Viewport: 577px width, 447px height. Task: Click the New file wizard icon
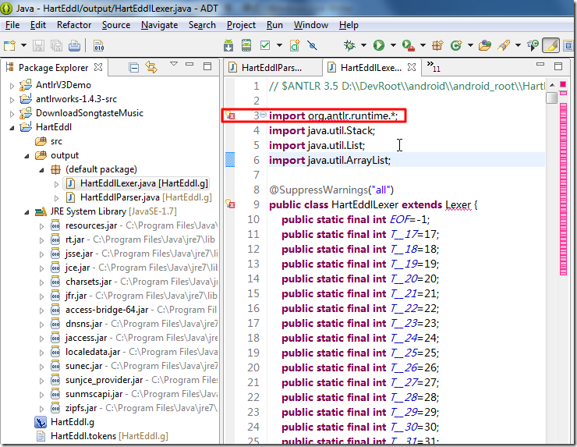pos(9,46)
